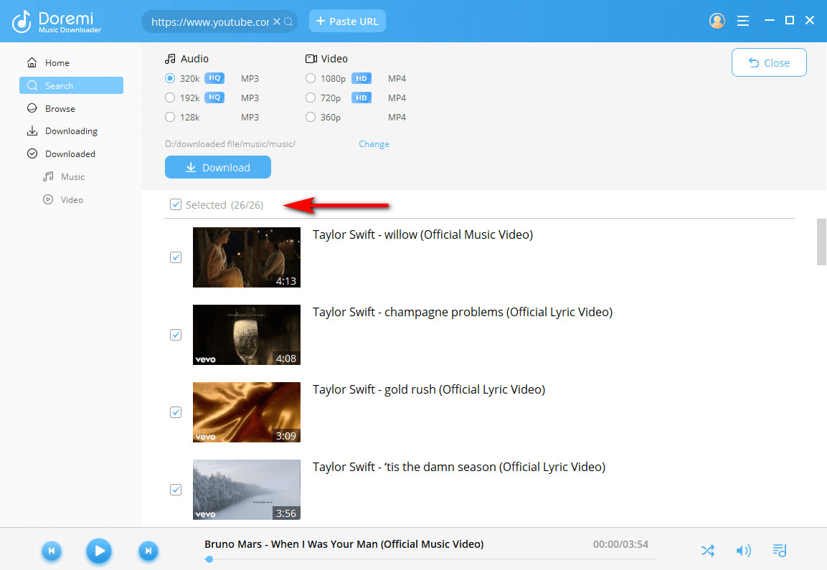Click Change link for download folder
The width and height of the screenshot is (827, 570).
[374, 144]
